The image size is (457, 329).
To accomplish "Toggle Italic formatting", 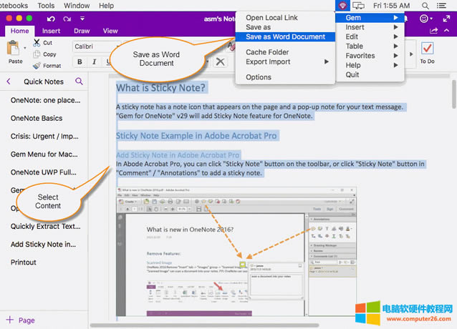I will [x=93, y=62].
